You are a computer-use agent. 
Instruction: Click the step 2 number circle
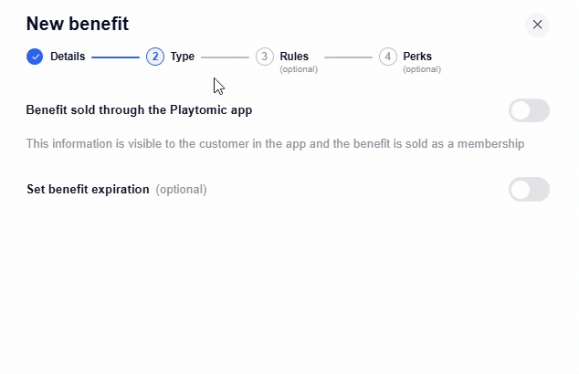coord(155,57)
